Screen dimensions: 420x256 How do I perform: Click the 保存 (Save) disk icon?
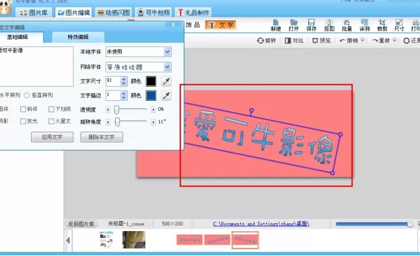tap(311, 25)
